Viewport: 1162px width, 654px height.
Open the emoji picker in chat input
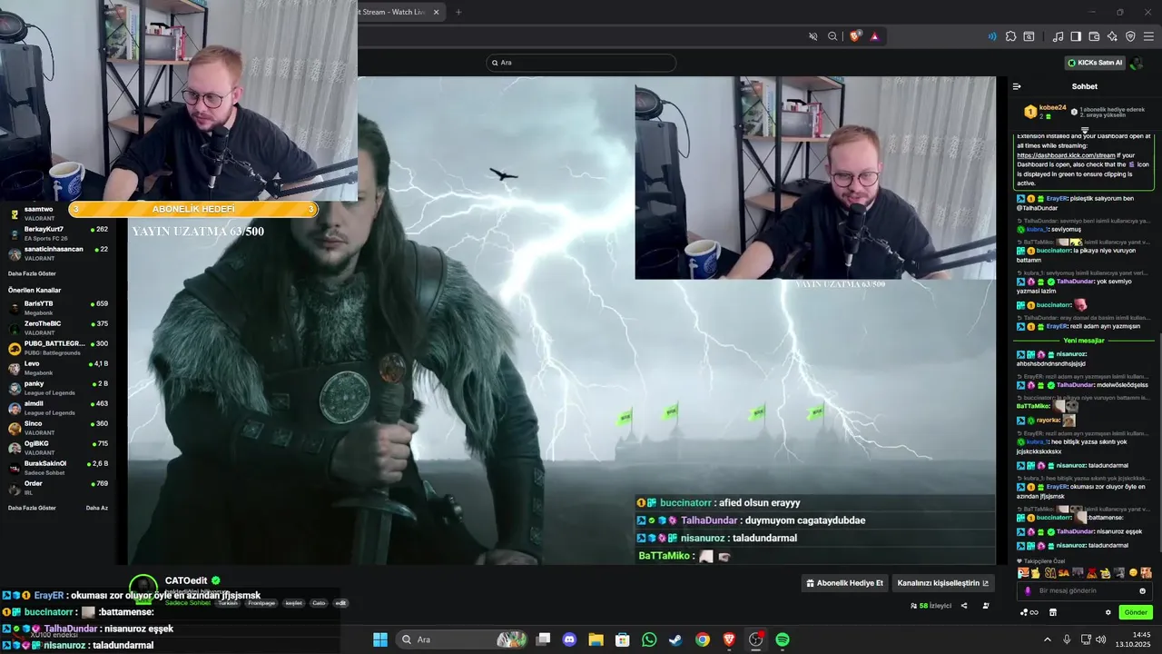coord(1142,590)
